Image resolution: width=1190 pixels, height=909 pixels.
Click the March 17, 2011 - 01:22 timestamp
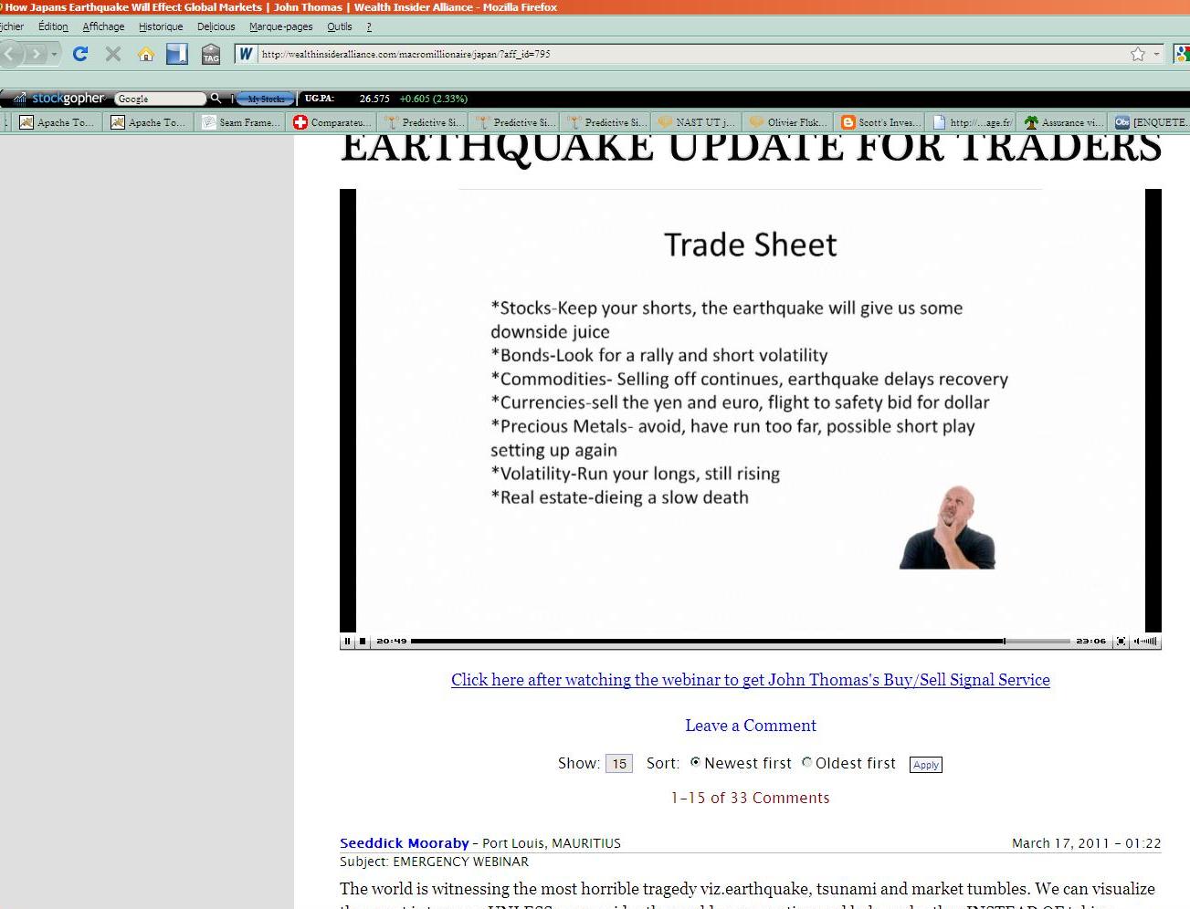pos(1087,843)
